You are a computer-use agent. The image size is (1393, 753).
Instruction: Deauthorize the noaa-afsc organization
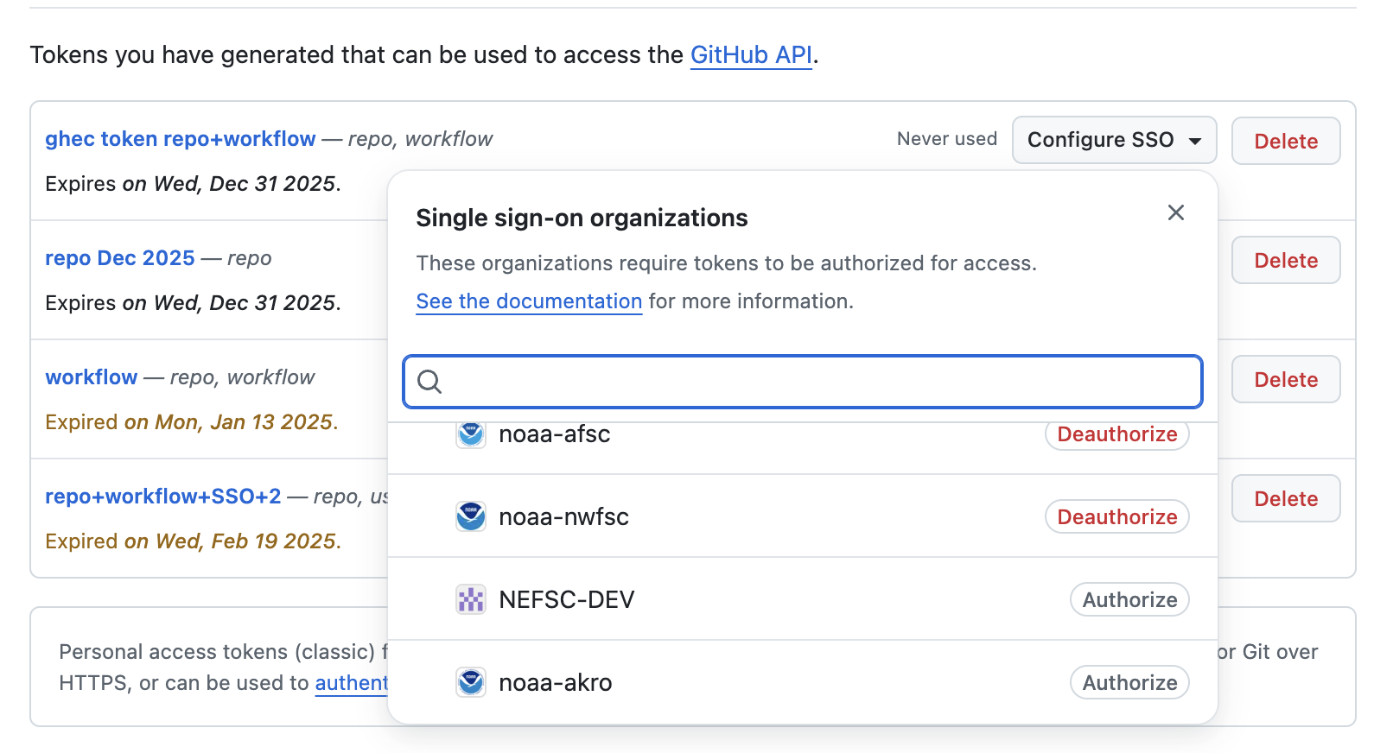click(x=1117, y=434)
